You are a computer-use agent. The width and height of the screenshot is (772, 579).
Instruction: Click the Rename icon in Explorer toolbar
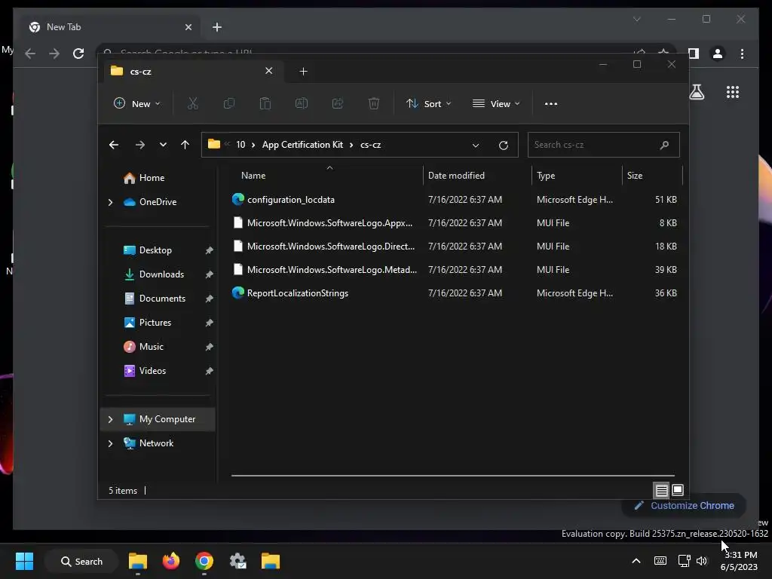pyautogui.click(x=302, y=103)
